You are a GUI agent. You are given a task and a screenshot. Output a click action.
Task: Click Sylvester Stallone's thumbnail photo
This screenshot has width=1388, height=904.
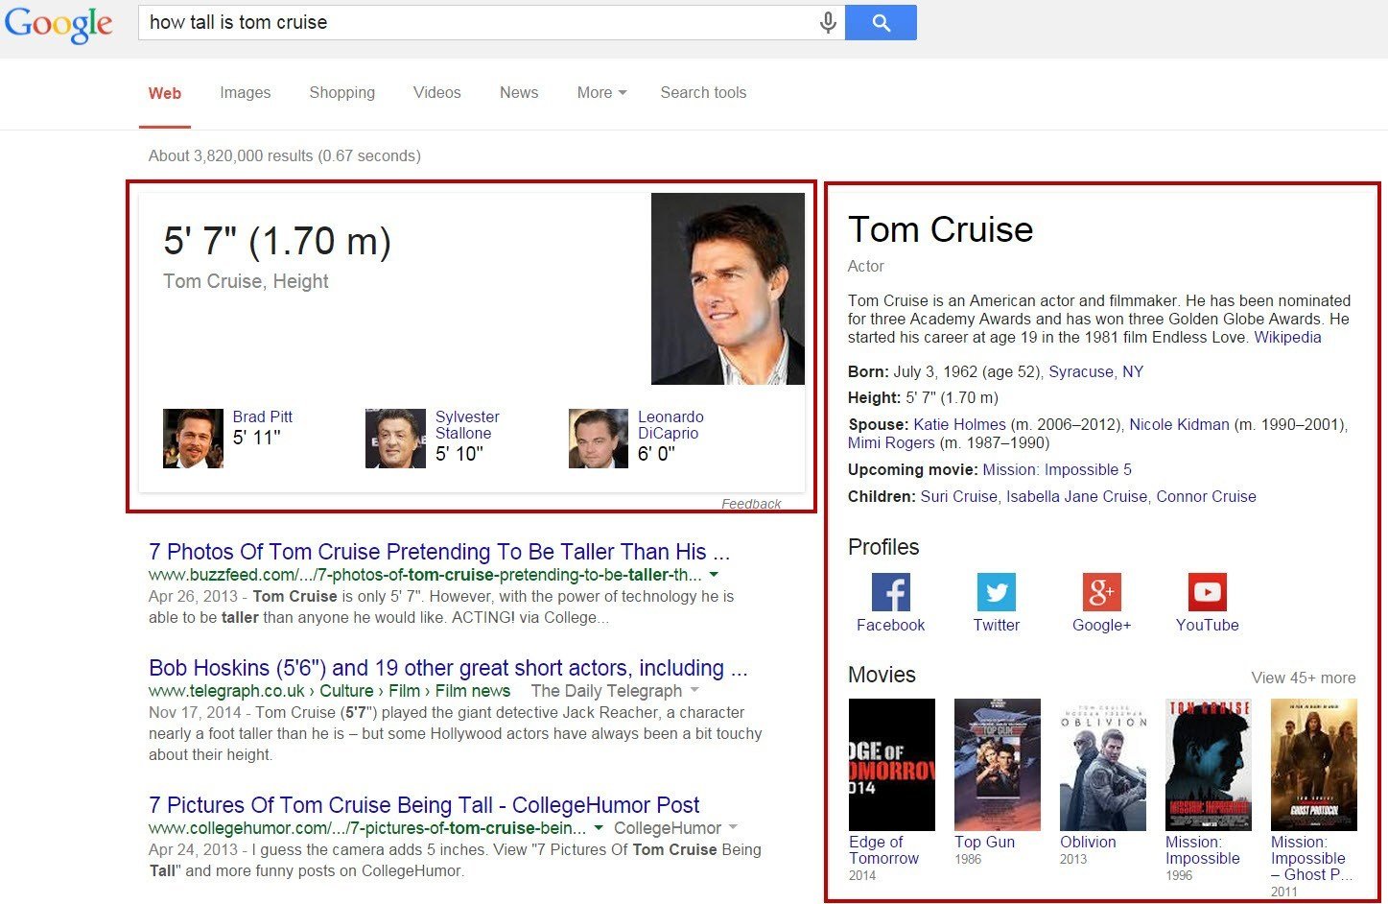395,439
